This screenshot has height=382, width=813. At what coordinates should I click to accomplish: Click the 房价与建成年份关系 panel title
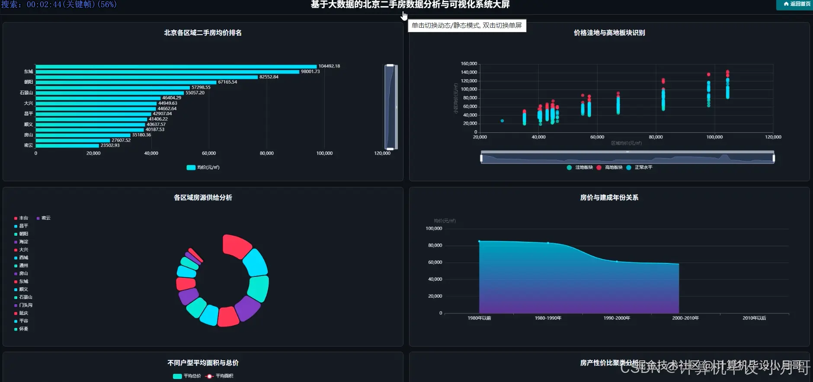[x=609, y=198]
